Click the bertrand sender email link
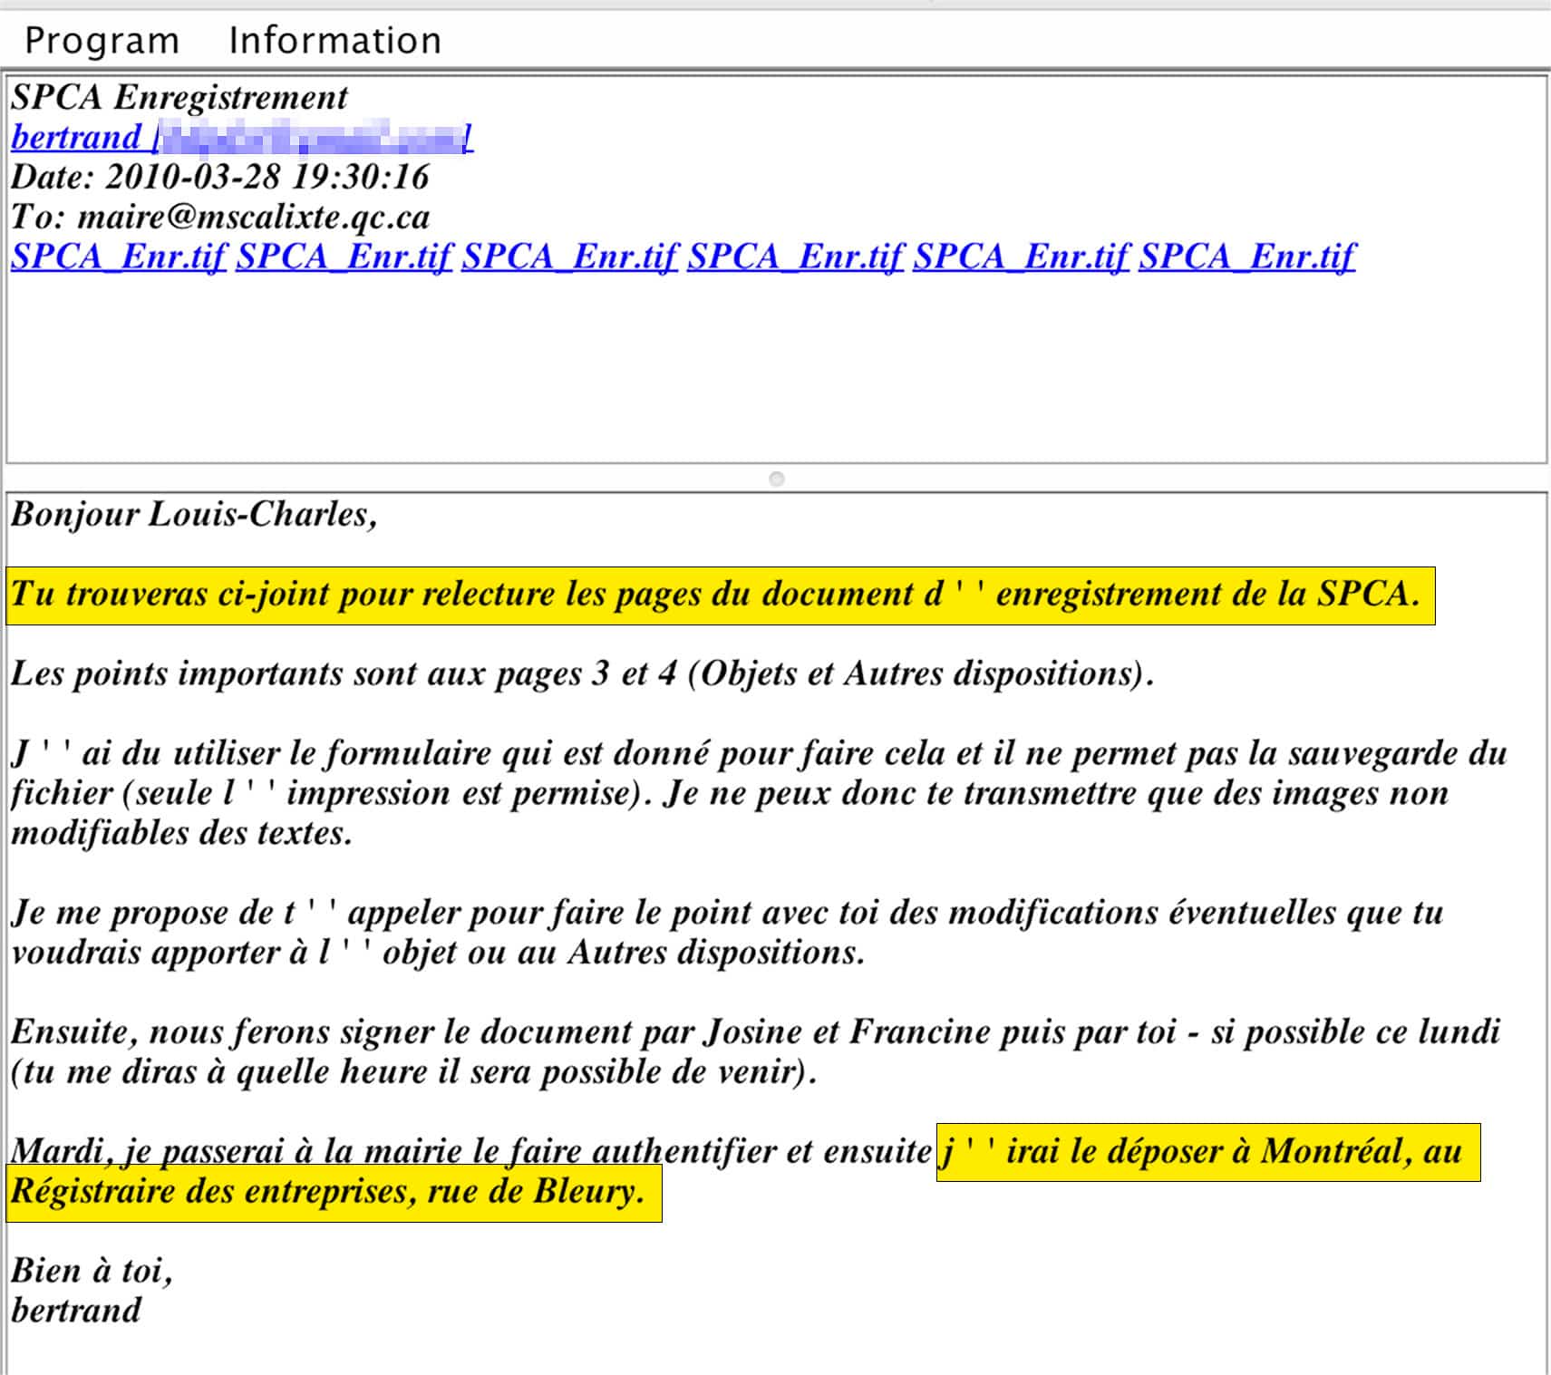1551x1375 pixels. [x=241, y=137]
